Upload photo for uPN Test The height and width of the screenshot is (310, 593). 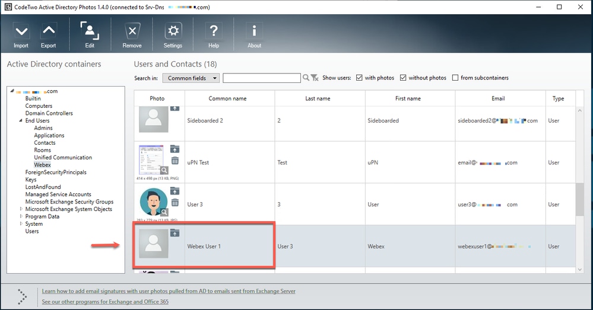[x=175, y=149]
